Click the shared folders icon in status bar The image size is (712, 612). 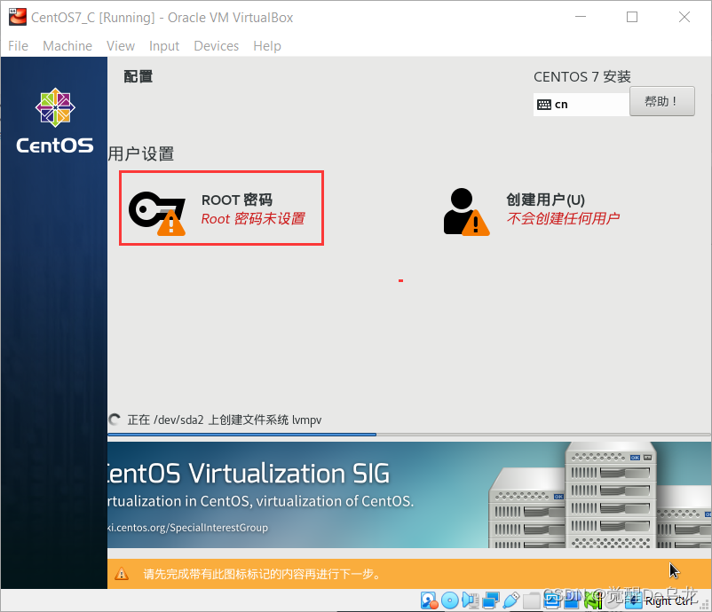(531, 600)
